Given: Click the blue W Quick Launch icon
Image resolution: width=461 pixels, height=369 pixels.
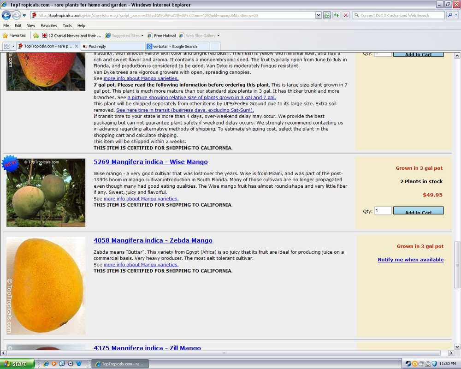Looking at the screenshot, I should (x=79, y=364).
